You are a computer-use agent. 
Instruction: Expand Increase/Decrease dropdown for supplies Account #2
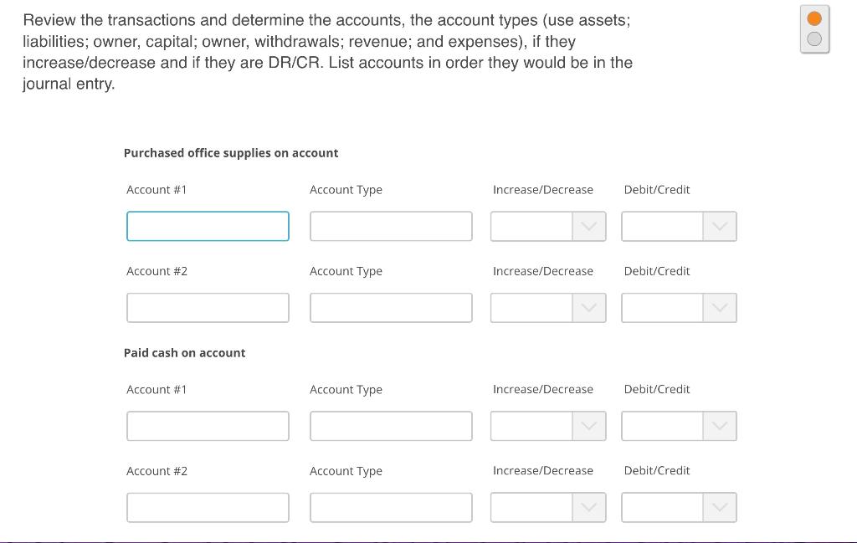pyautogui.click(x=548, y=308)
